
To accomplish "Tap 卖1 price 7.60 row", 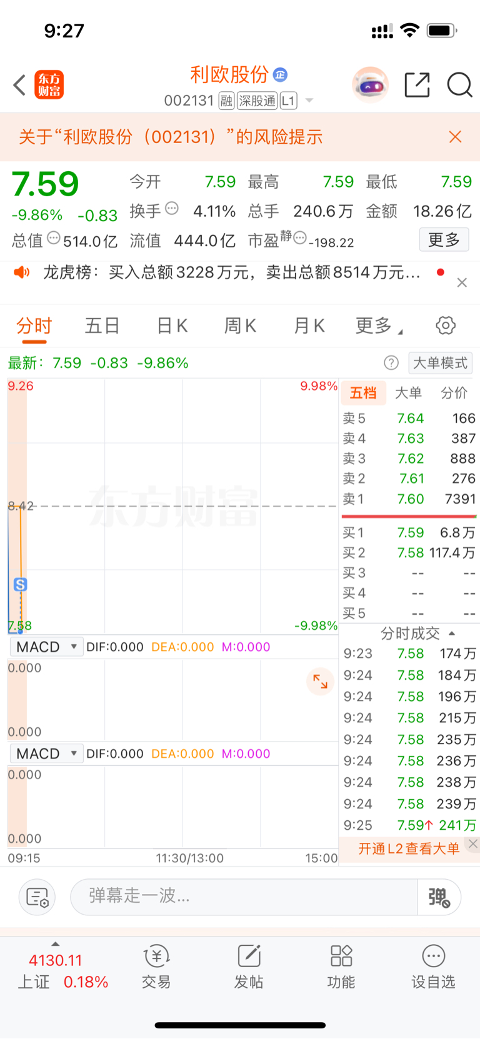I will tap(409, 499).
